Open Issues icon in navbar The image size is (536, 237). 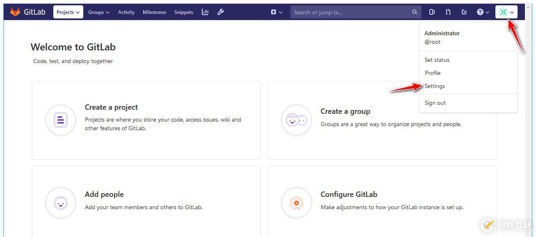coord(432,12)
